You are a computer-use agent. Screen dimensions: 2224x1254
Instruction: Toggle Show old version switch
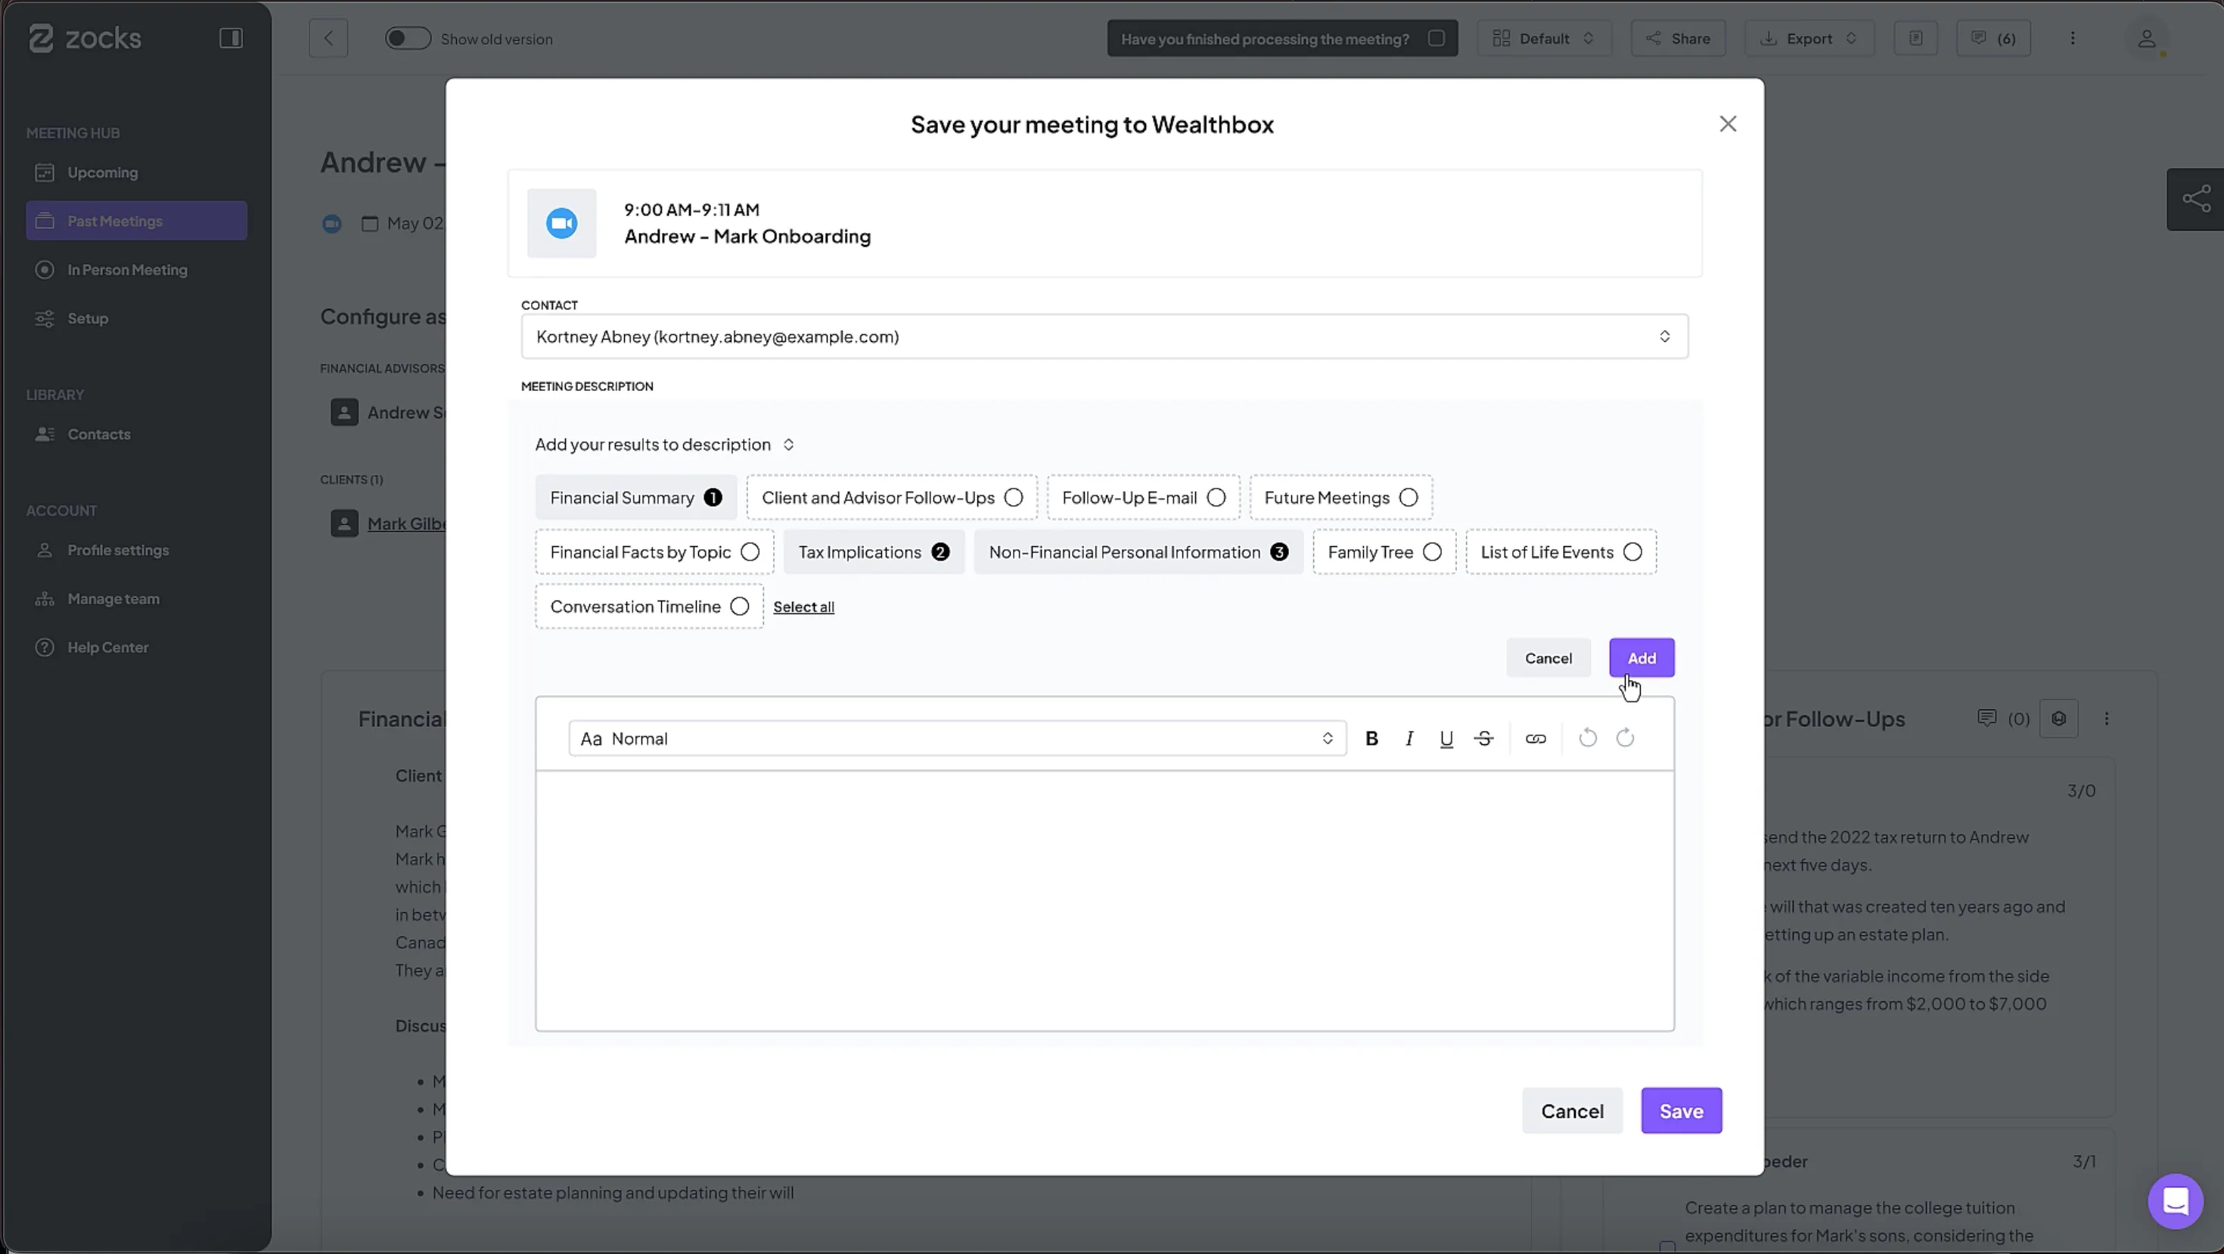tap(408, 38)
